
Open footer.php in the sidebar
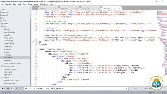[x=8, y=55]
